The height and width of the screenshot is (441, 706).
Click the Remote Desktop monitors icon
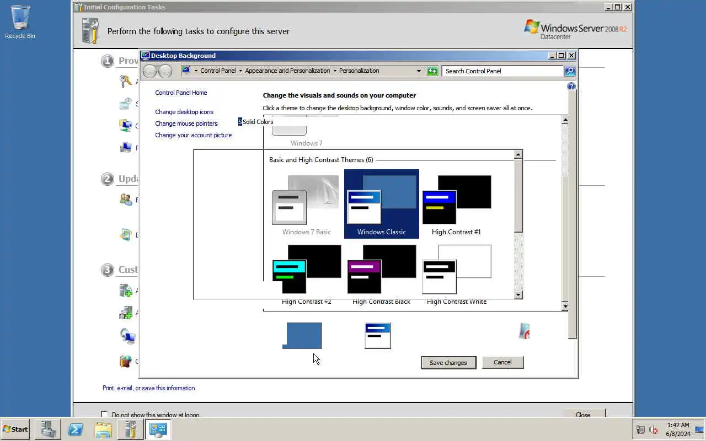[127, 336]
